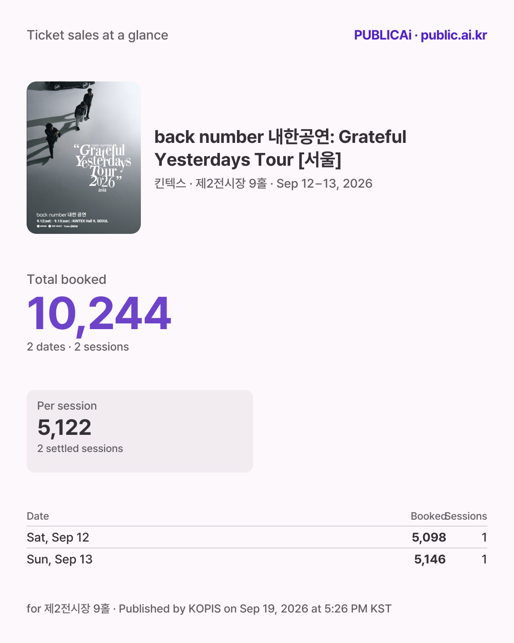This screenshot has width=514, height=643.
Task: Click the Sat, Sep 12 session count
Action: (x=484, y=537)
